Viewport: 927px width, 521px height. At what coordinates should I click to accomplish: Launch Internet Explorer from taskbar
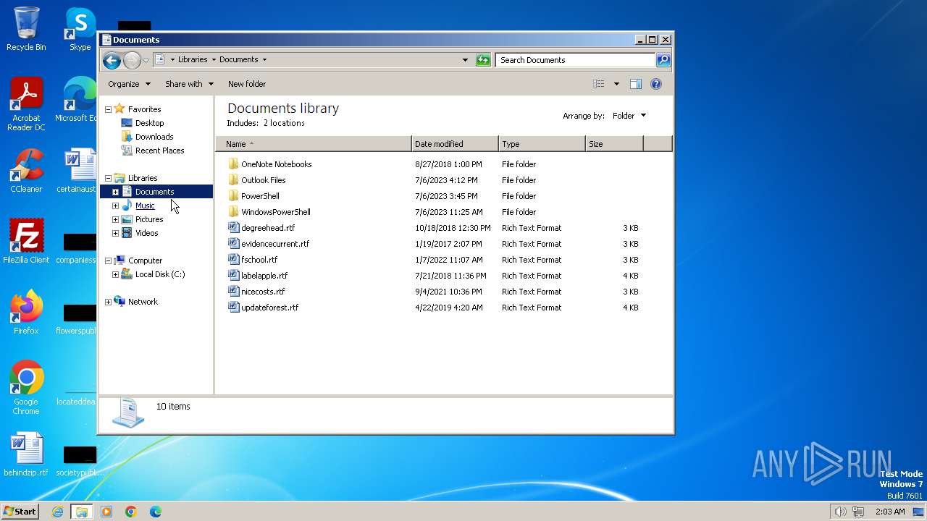(x=57, y=512)
